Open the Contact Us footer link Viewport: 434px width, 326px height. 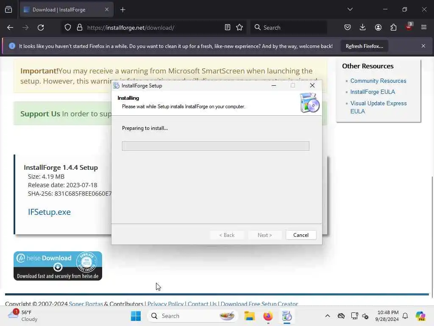[x=202, y=304]
